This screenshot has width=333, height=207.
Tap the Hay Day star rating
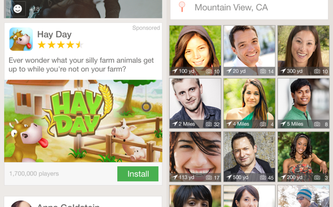61,45
